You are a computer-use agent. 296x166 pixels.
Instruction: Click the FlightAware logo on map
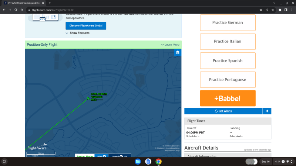pyautogui.click(x=37, y=147)
